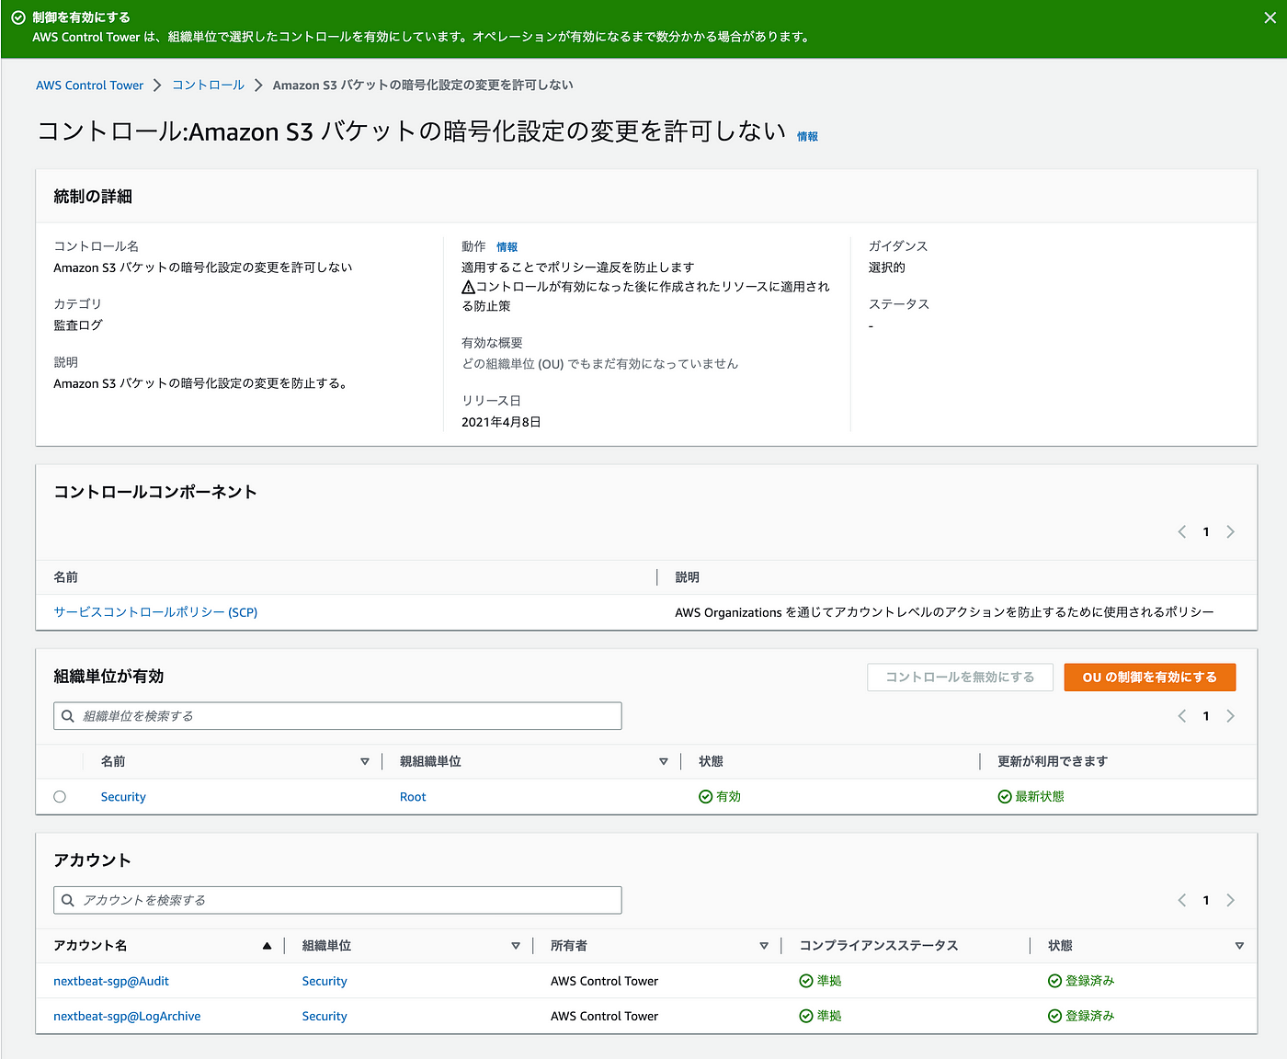Click the 更新が利用できます column header
This screenshot has width=1287, height=1059.
[x=1053, y=761]
